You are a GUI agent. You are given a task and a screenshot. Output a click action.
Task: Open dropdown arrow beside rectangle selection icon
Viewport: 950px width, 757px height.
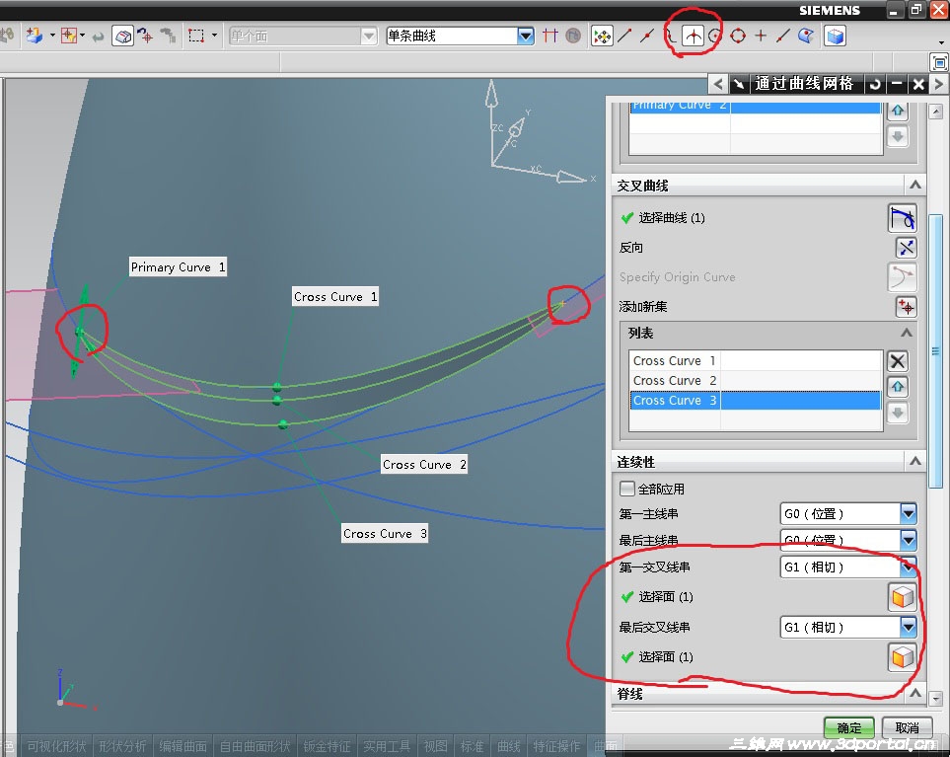coord(214,36)
